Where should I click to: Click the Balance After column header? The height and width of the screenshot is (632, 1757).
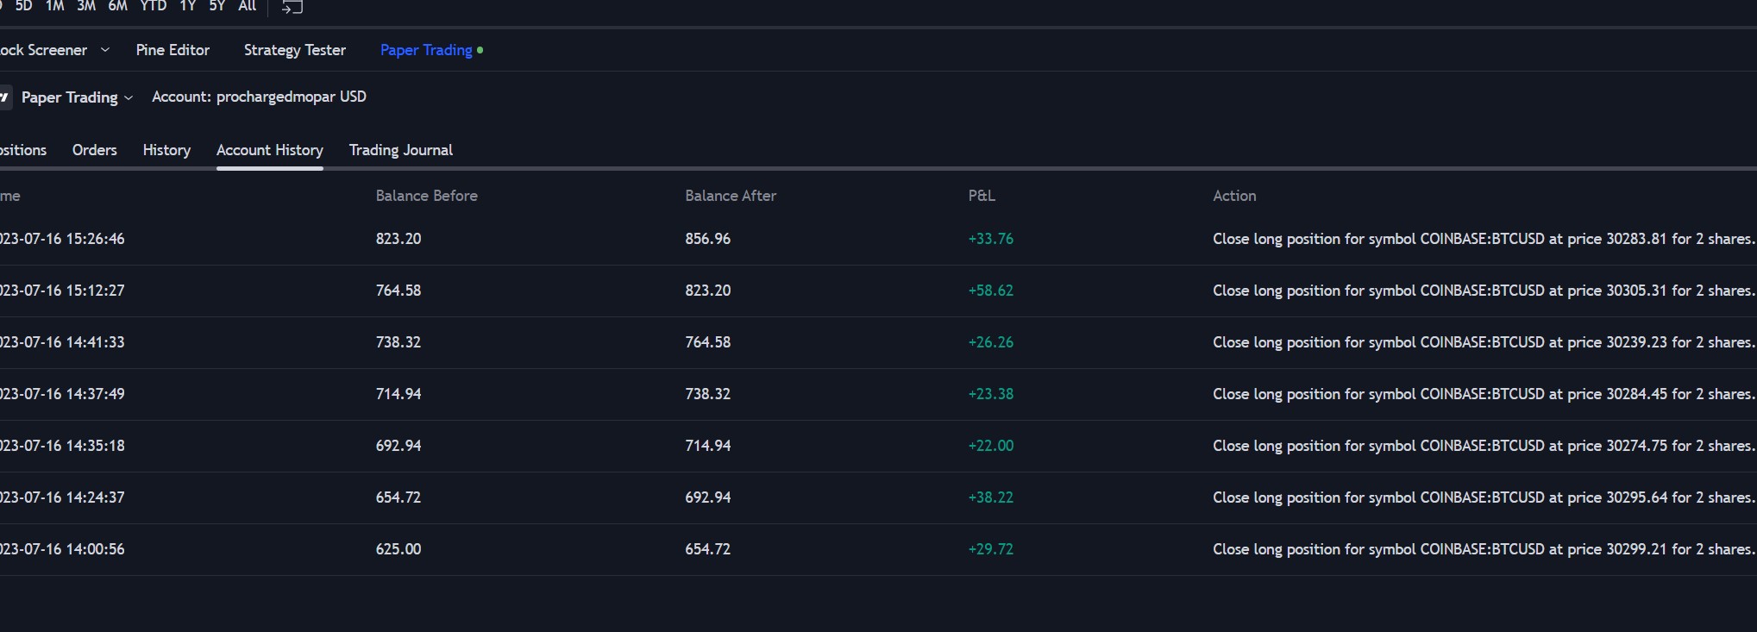730,196
